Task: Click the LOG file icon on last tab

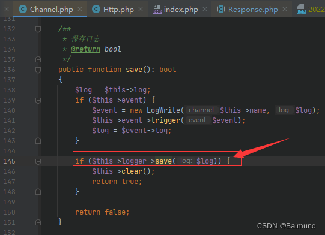Action: 301,10
